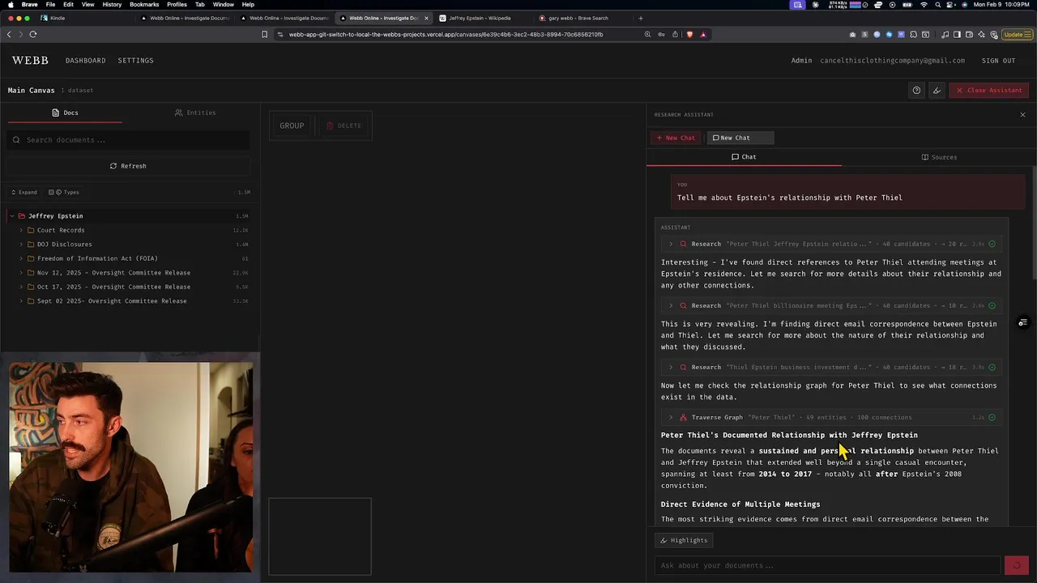Expand Oct 17, 2025 Oversight Committee Release
The height and width of the screenshot is (583, 1037).
[x=21, y=287]
